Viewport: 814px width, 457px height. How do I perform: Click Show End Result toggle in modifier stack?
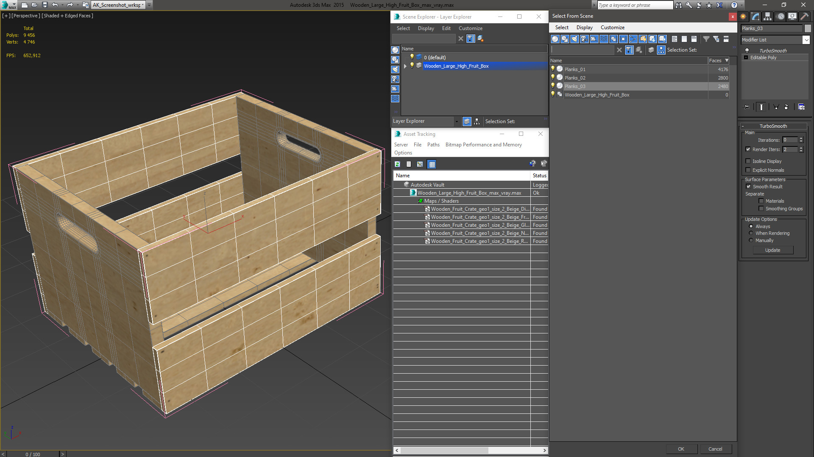pos(761,107)
